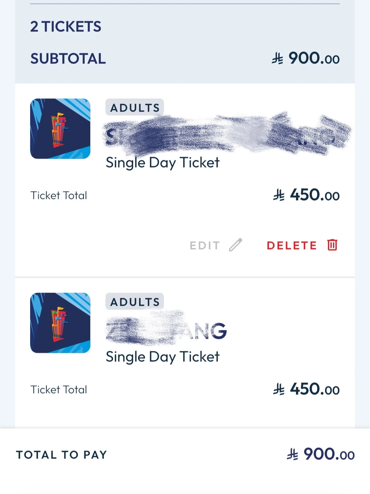Screen dimensions: 370x494
Task: Click the riyal symbol in Total To Pay
Action: click(292, 455)
